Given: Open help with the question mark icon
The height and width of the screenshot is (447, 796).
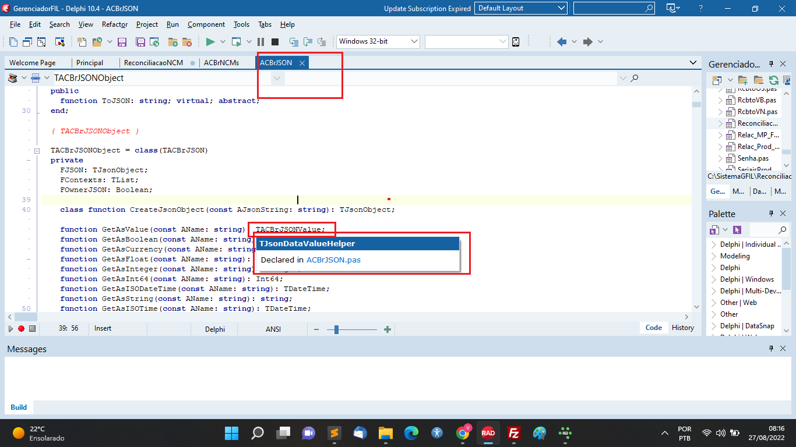Looking at the screenshot, I should [700, 8].
